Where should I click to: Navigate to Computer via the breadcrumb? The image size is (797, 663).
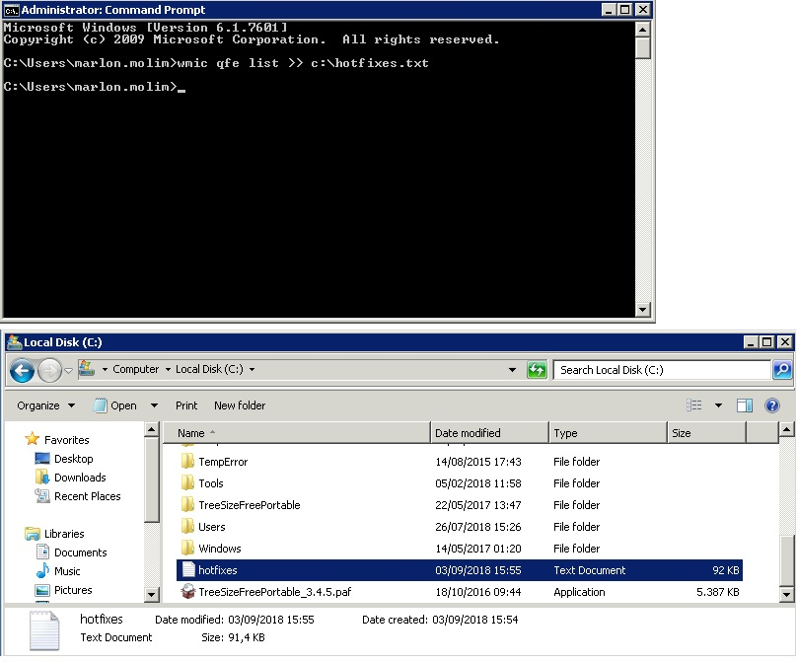137,369
